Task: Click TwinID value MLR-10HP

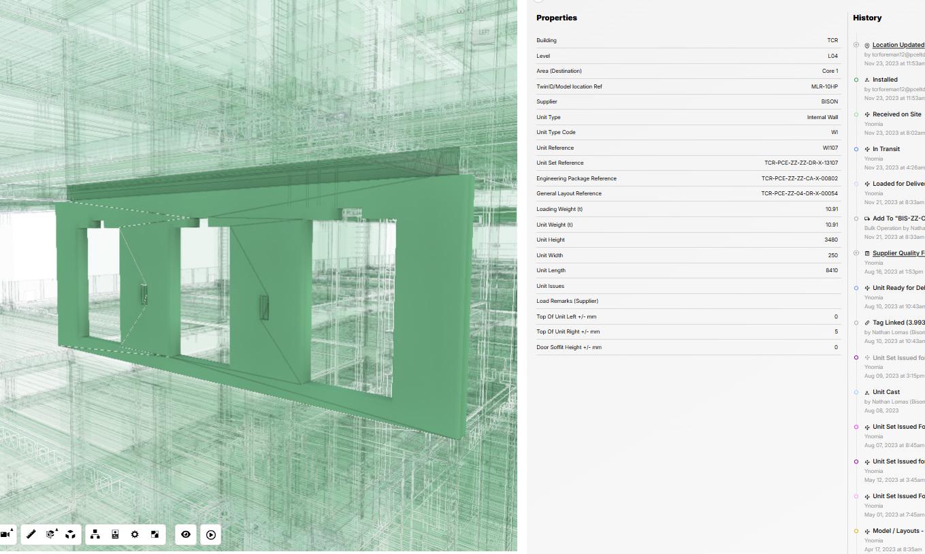Action: [824, 86]
